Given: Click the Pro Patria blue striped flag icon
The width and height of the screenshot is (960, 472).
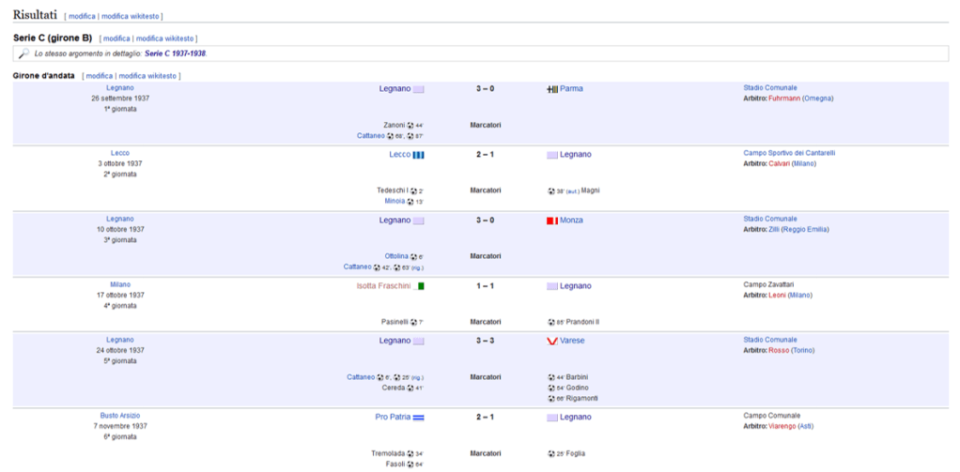Looking at the screenshot, I should 419,418.
